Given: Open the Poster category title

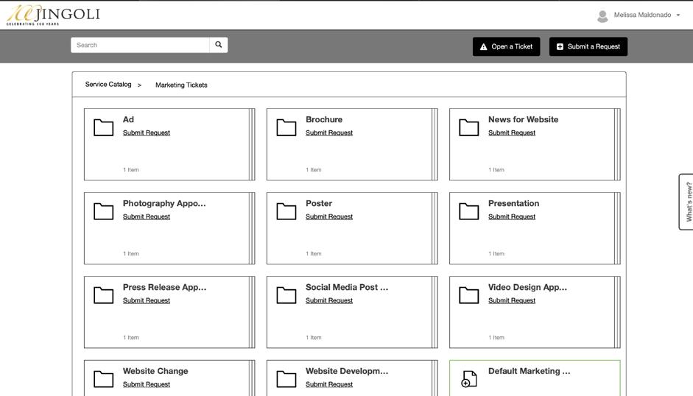Looking at the screenshot, I should pos(319,203).
